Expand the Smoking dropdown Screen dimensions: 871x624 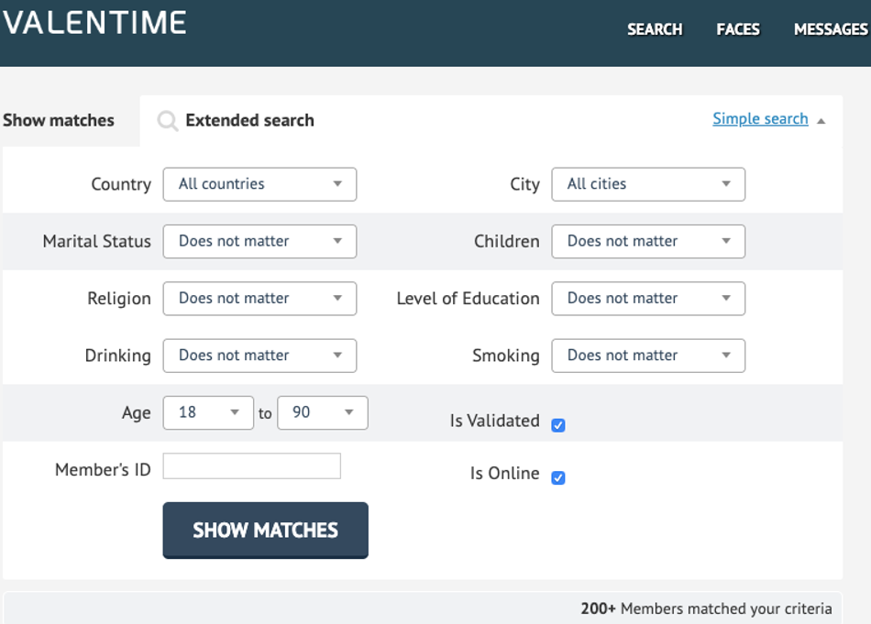(648, 356)
